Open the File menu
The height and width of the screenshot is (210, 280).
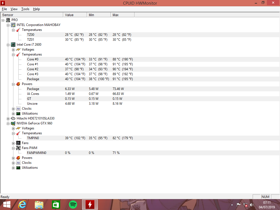pos(4,9)
